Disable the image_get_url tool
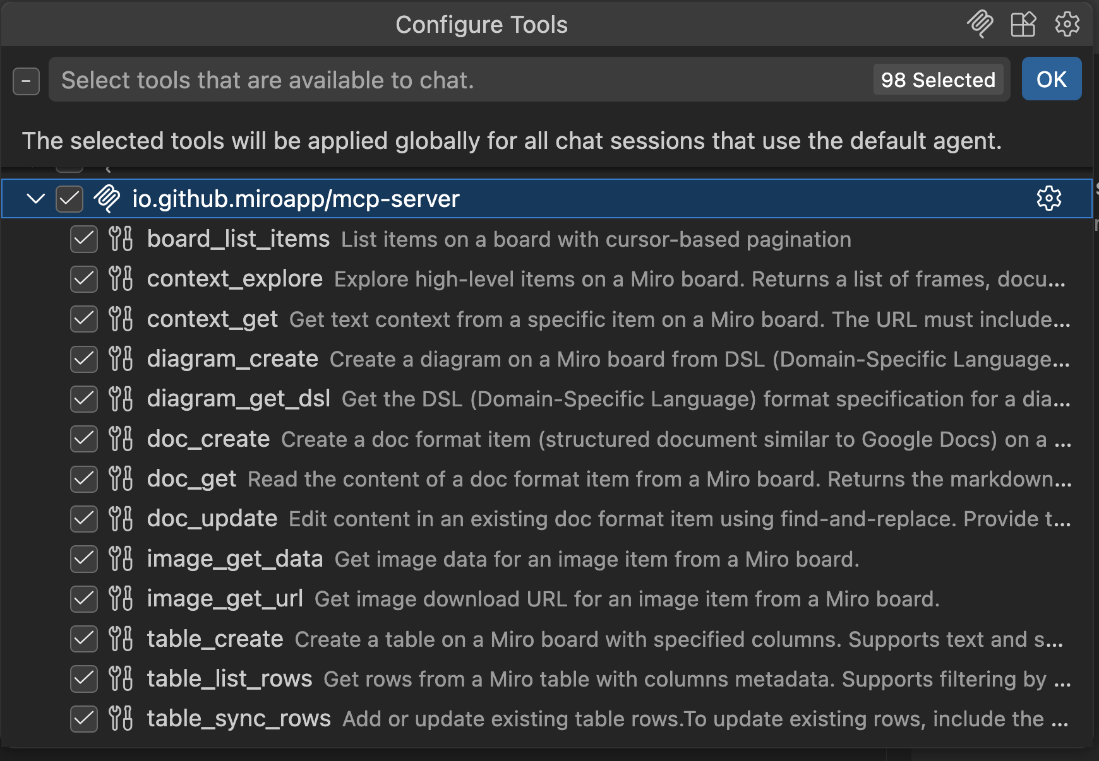Screen dimensions: 1099x761 point(83,599)
